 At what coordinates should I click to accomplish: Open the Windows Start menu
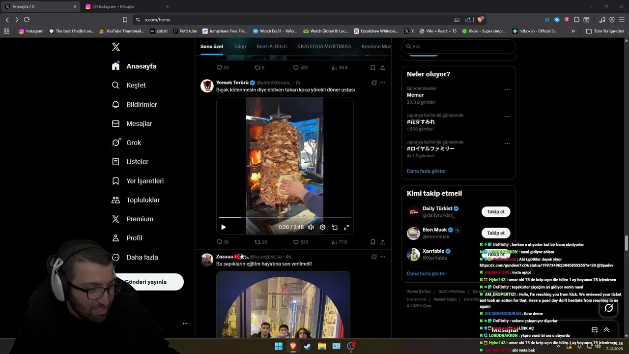[279, 346]
